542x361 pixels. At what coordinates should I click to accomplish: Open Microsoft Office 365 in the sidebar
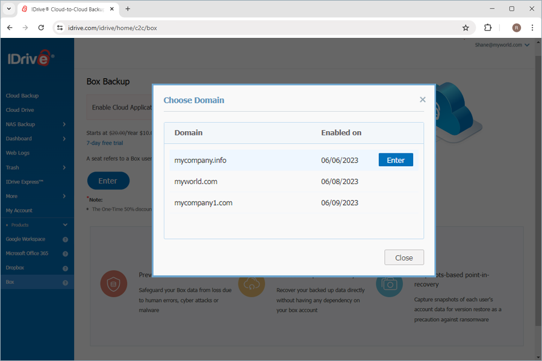point(27,253)
